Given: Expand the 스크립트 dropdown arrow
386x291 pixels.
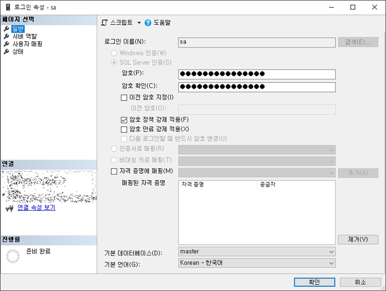Looking at the screenshot, I should pos(139,23).
